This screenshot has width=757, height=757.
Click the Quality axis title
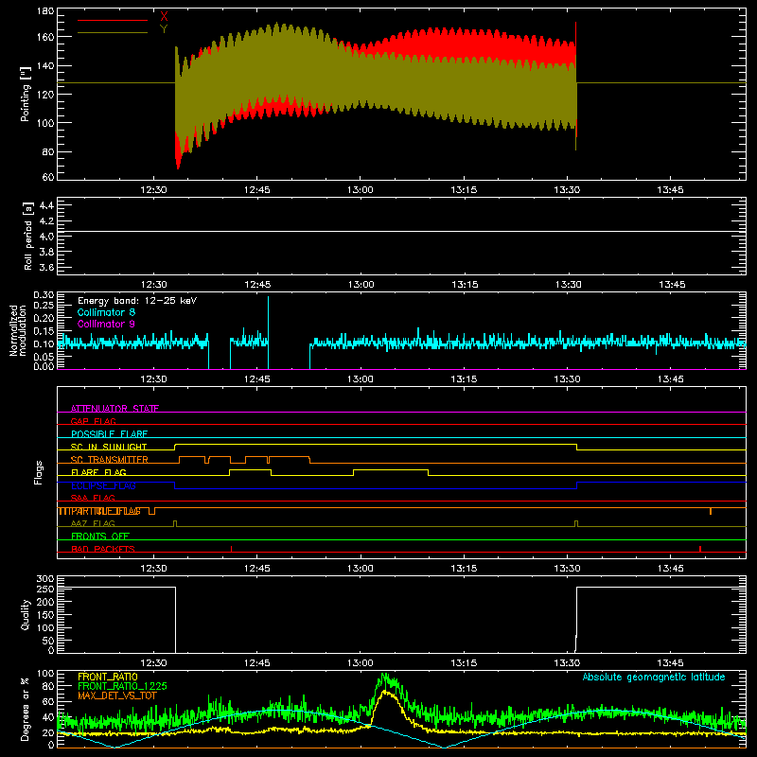tap(26, 614)
